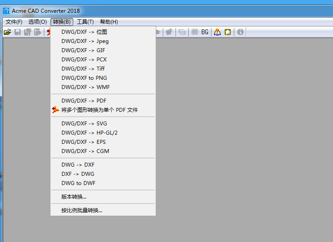Click the export file arrow icon

click(38, 32)
